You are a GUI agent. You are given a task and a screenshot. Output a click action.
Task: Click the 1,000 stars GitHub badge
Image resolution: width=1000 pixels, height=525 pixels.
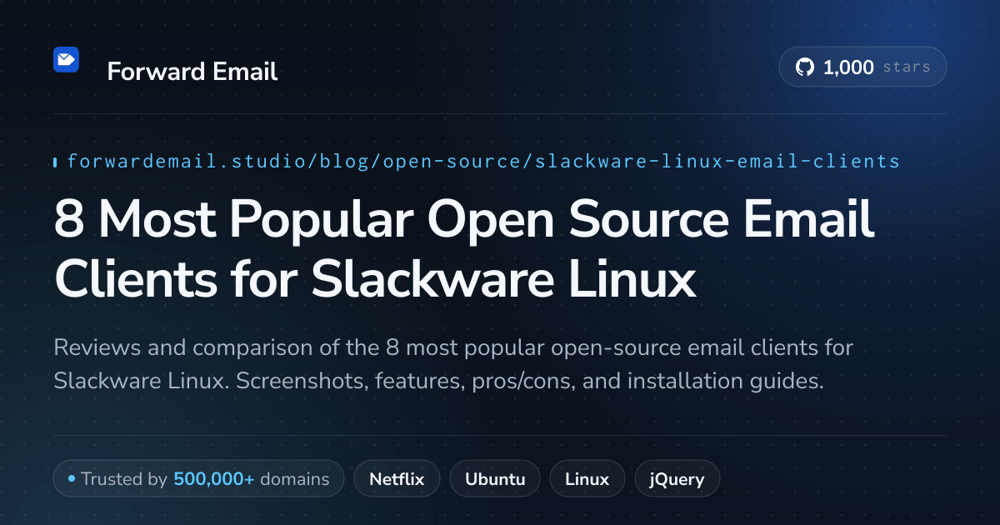point(862,67)
